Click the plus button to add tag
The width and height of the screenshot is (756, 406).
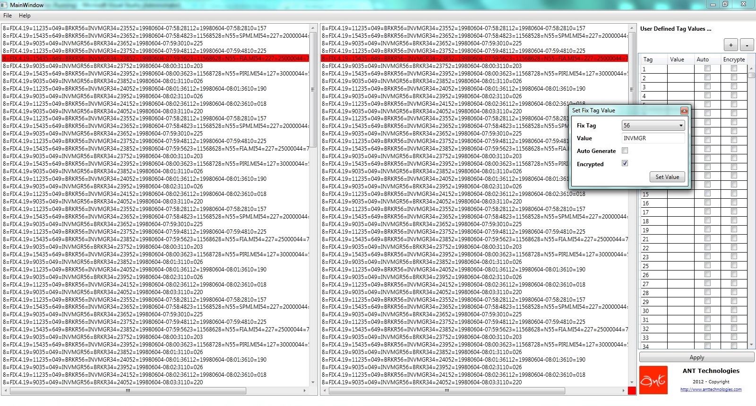[x=730, y=45]
